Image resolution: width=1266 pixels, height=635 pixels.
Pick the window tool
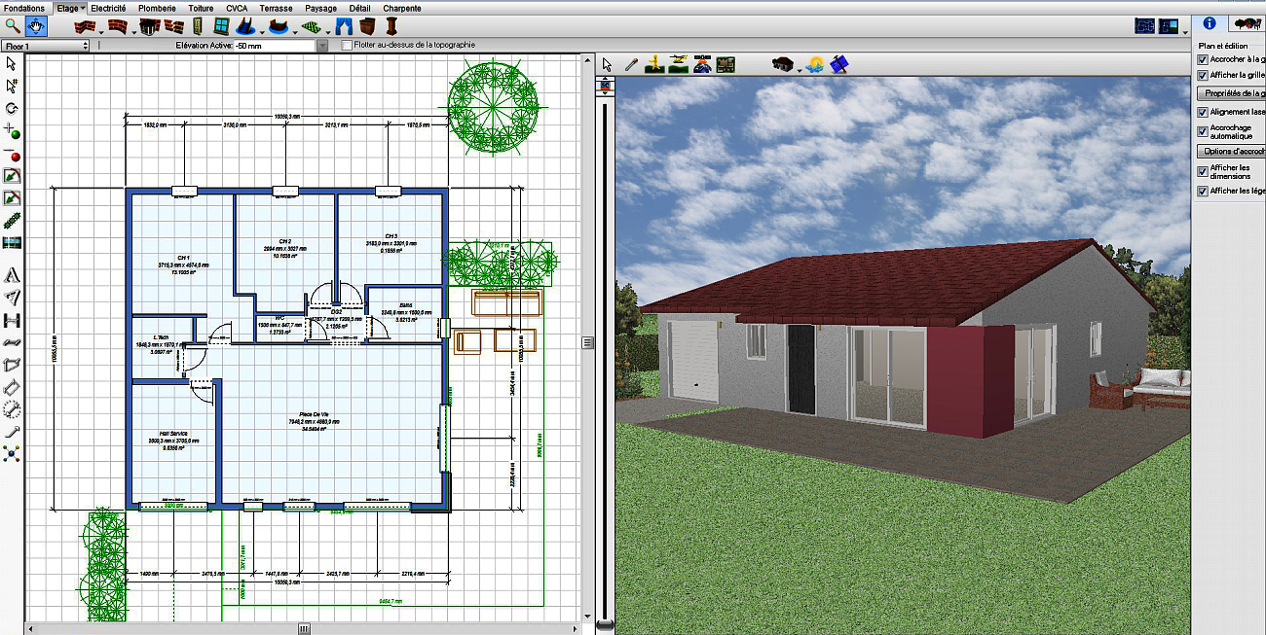click(221, 26)
